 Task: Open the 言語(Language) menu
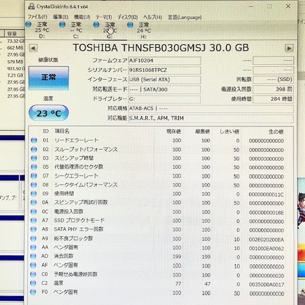click(x=184, y=17)
